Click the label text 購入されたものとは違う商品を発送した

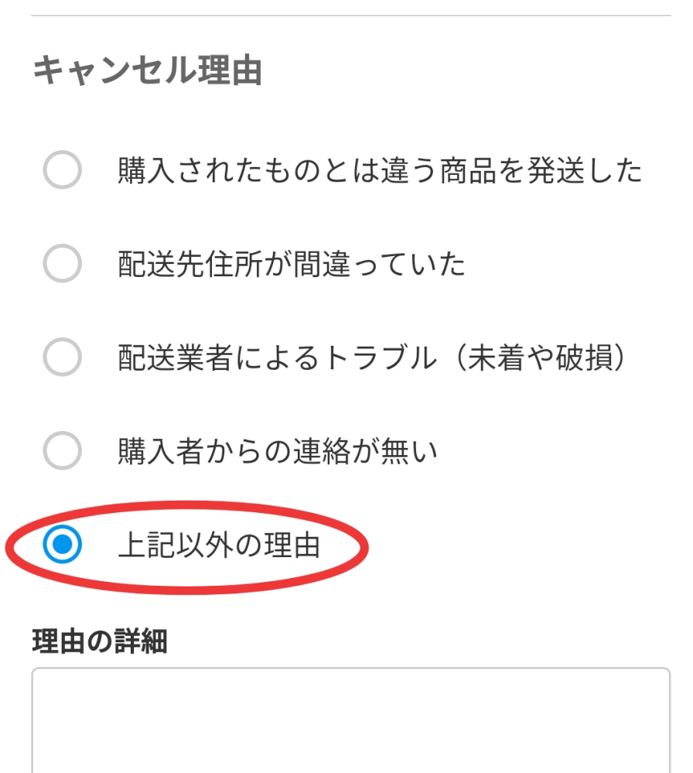tap(380, 170)
